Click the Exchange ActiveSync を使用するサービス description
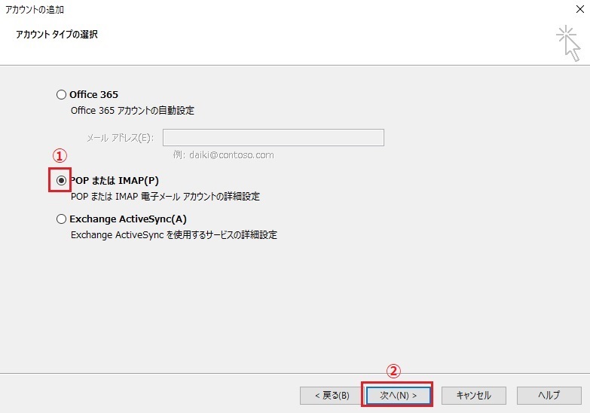This screenshot has height=413, width=590. 174,235
